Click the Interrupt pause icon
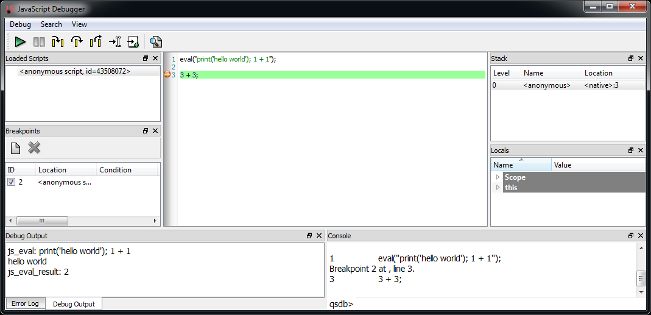The height and width of the screenshot is (315, 651). (x=39, y=41)
